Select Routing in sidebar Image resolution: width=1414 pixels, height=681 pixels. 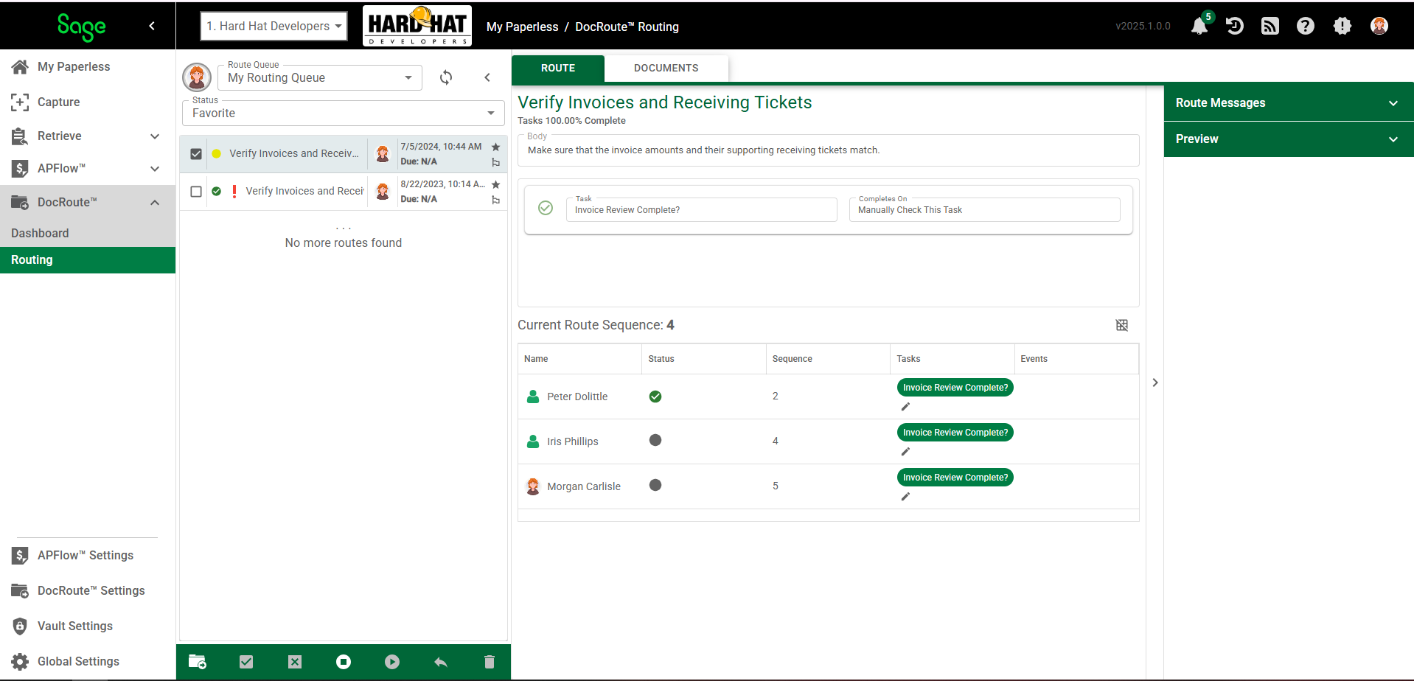pos(88,259)
